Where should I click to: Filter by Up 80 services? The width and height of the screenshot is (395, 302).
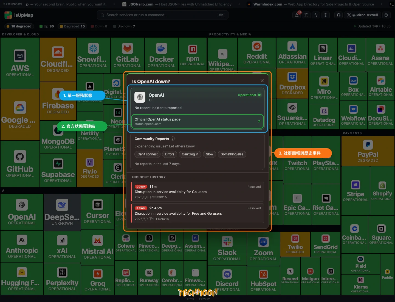coord(47,26)
